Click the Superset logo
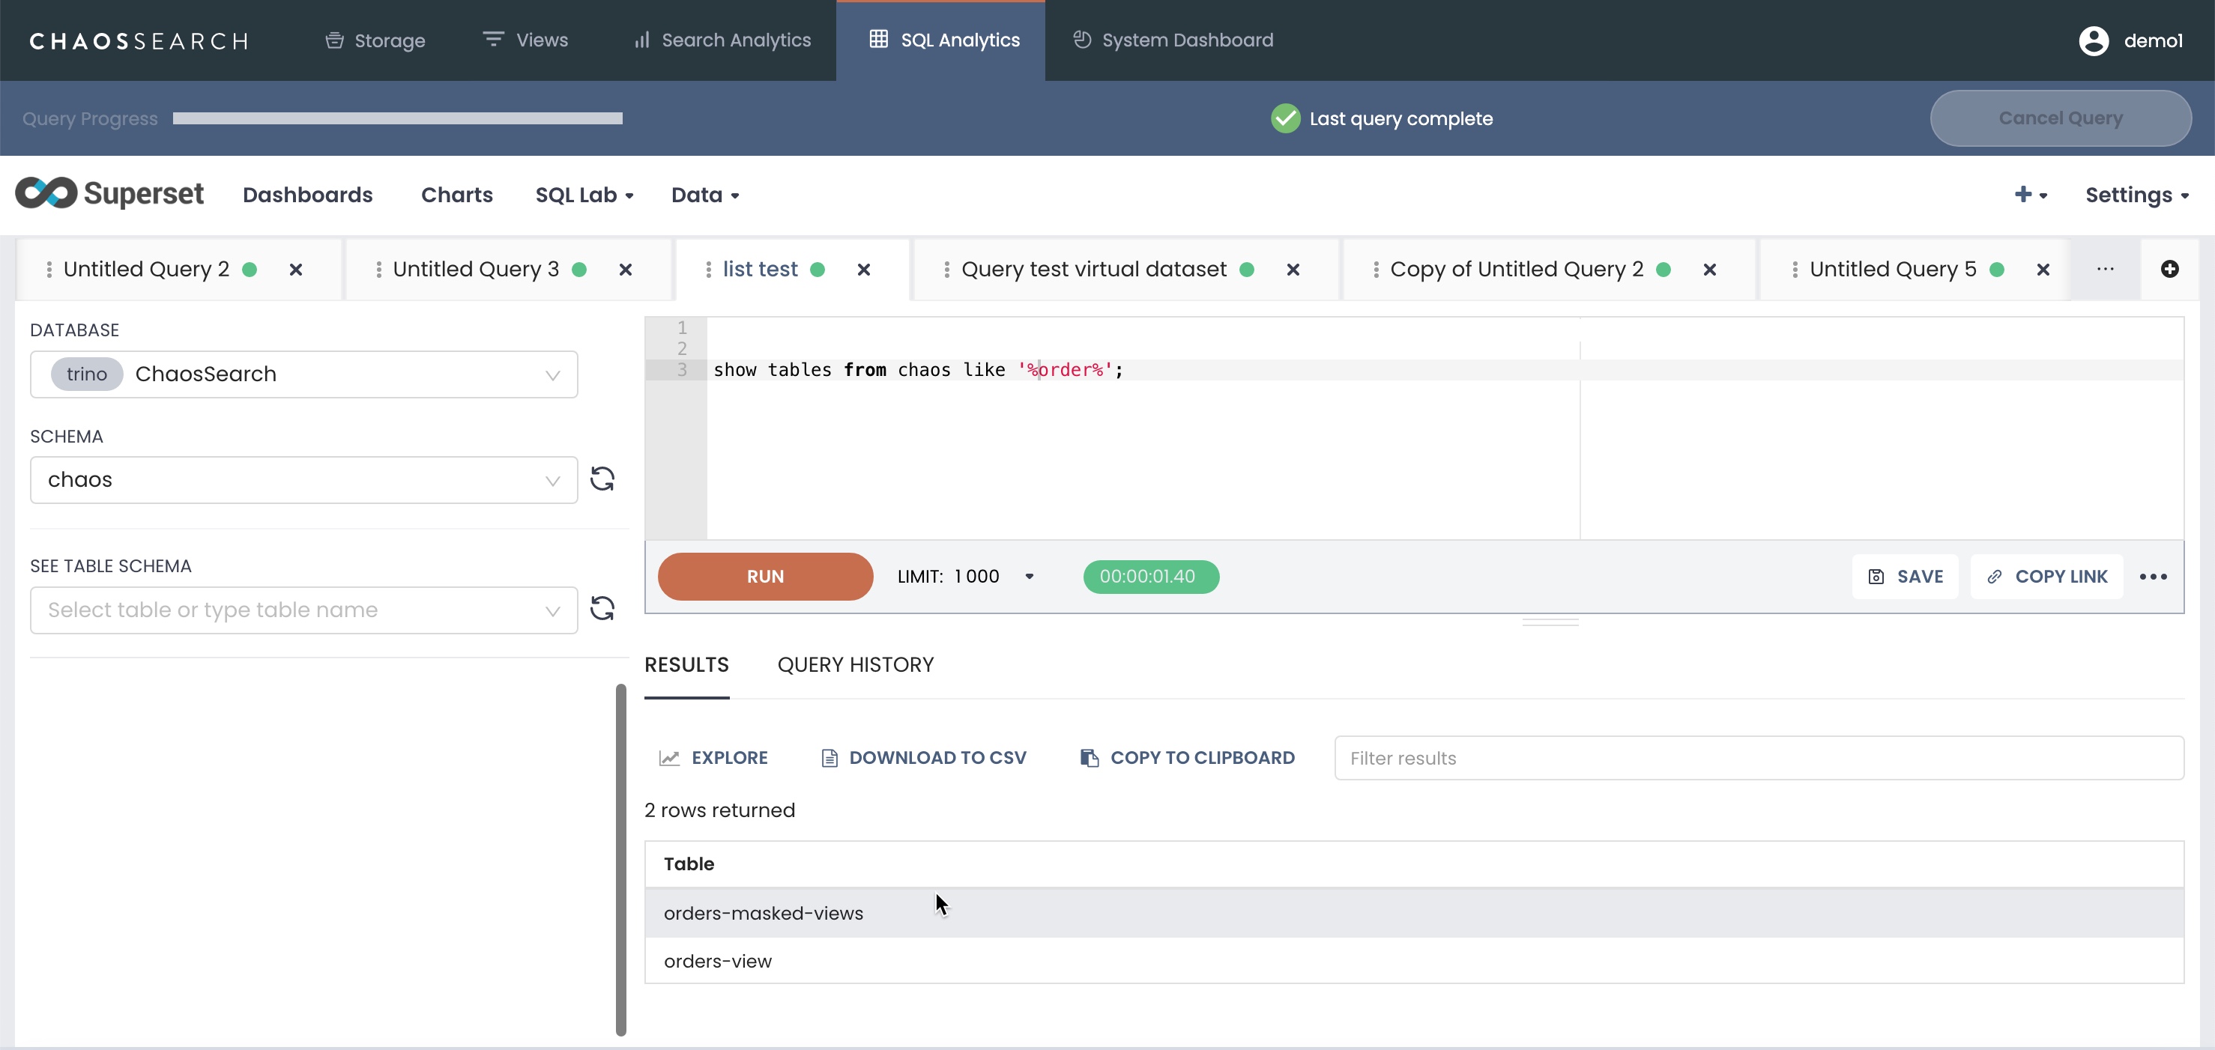 [109, 194]
